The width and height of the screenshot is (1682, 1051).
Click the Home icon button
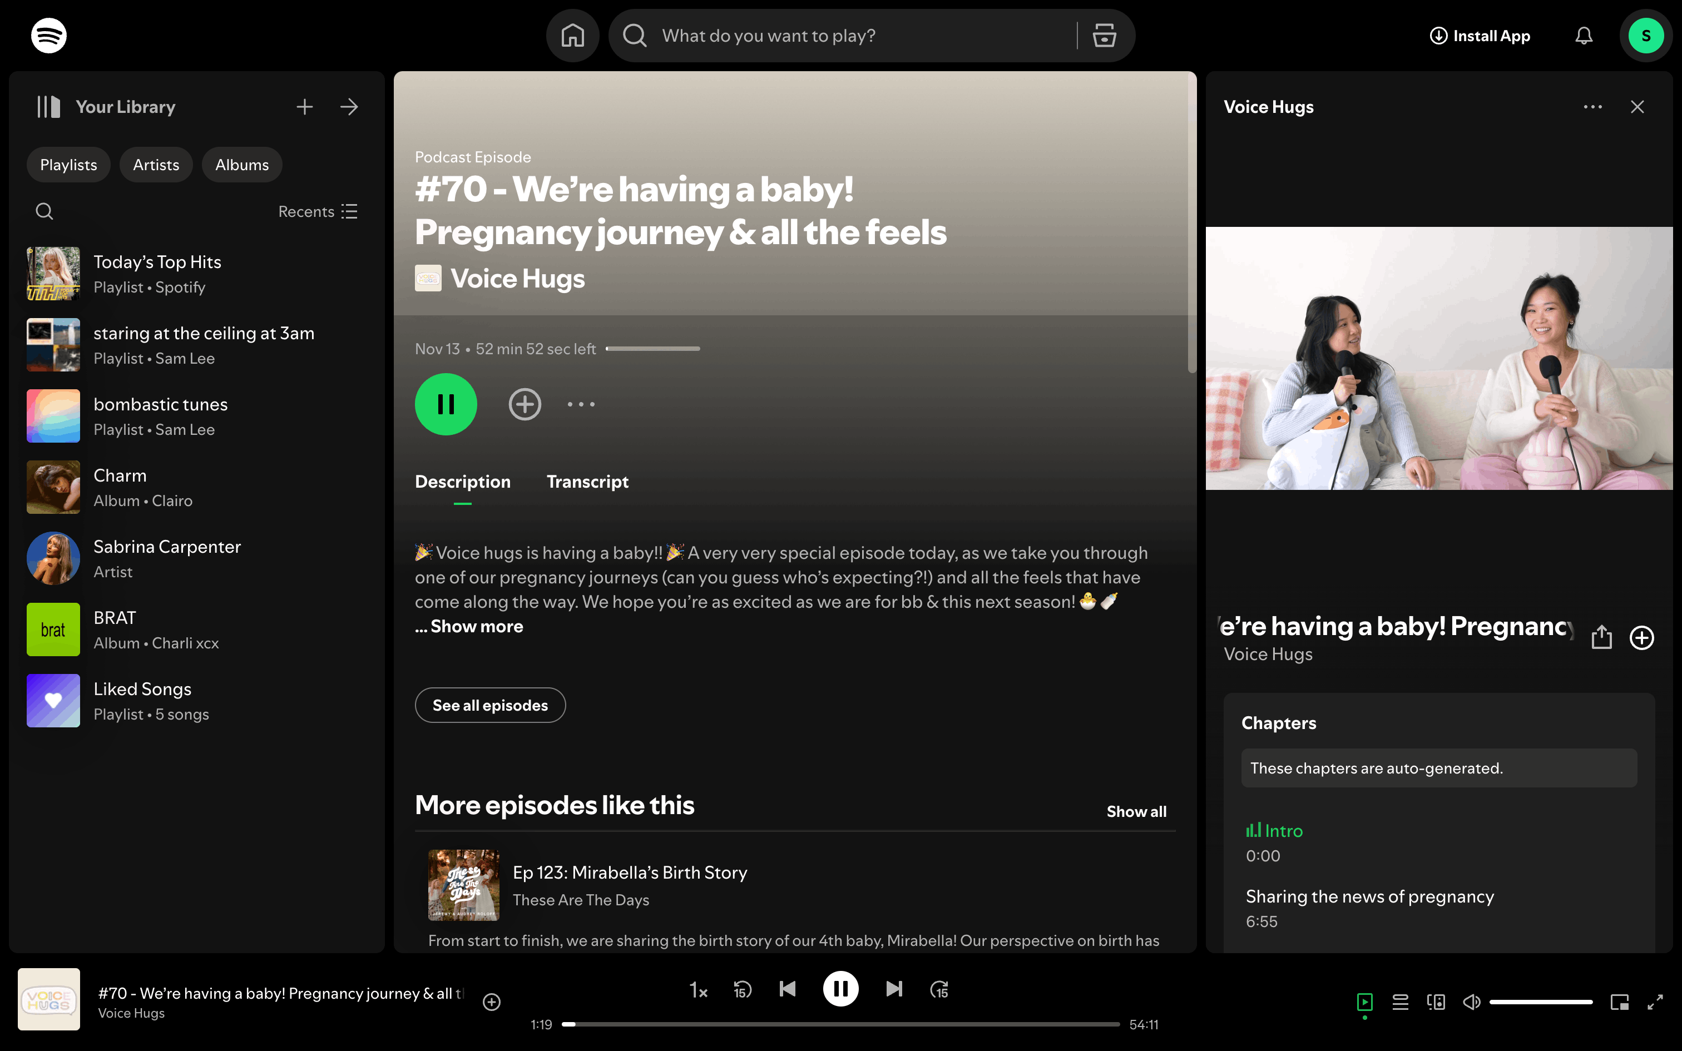pos(573,36)
